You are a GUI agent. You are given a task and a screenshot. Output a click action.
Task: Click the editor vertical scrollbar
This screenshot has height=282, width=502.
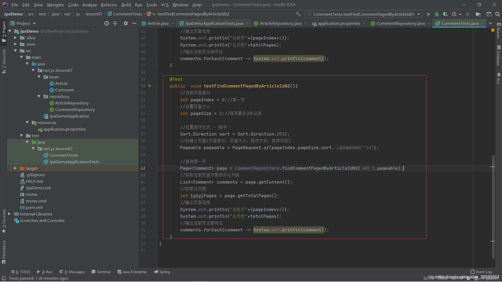click(493, 206)
